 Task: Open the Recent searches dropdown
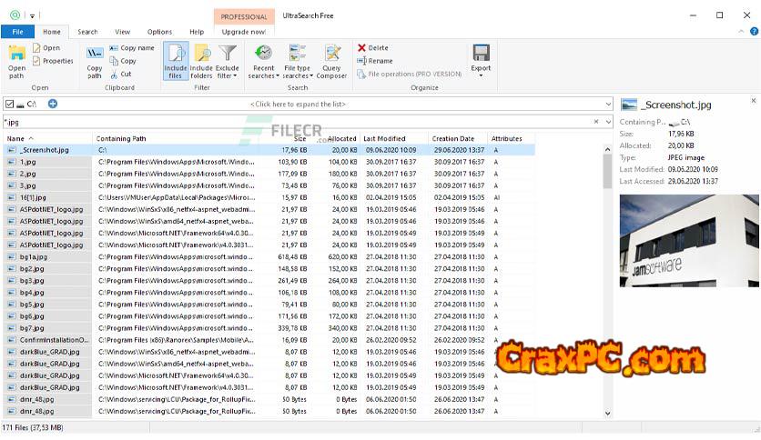pyautogui.click(x=263, y=60)
